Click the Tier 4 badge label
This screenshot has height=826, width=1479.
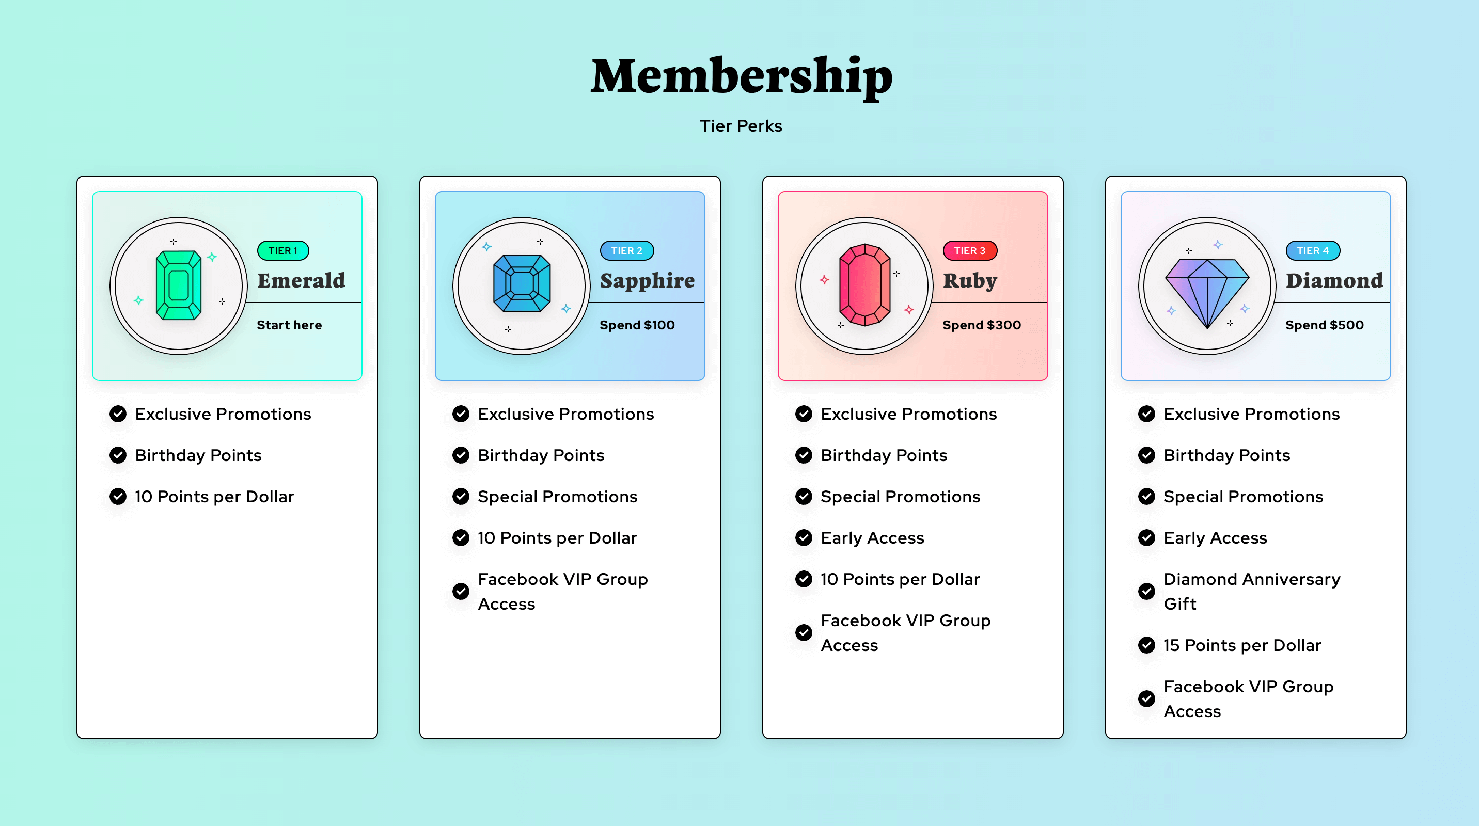1313,251
